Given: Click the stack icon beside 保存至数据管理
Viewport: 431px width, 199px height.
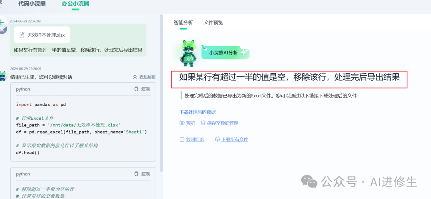Looking at the screenshot, I should click(x=203, y=123).
